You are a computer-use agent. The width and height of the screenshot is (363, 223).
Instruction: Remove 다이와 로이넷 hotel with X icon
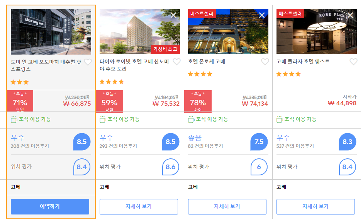point(173,15)
